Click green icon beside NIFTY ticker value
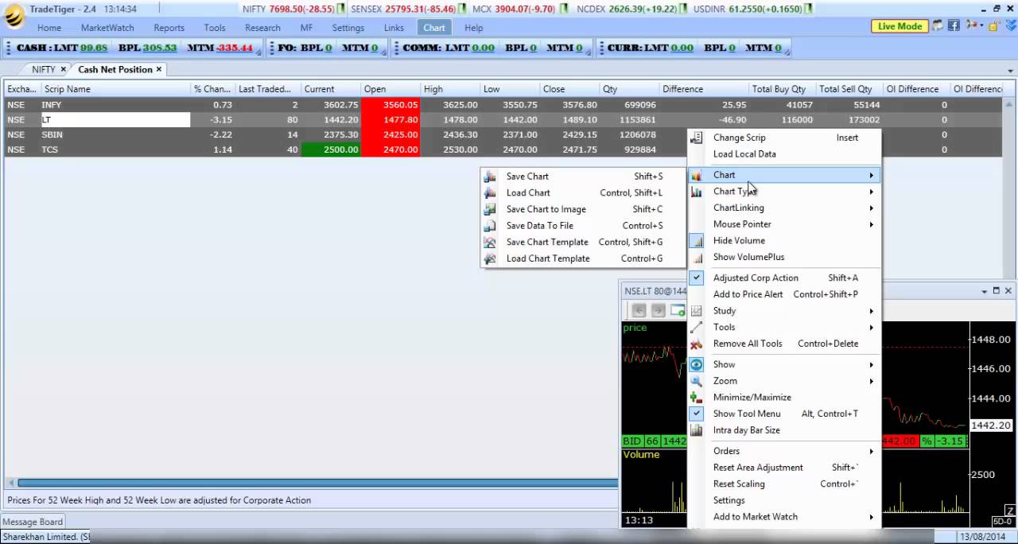 coord(340,9)
